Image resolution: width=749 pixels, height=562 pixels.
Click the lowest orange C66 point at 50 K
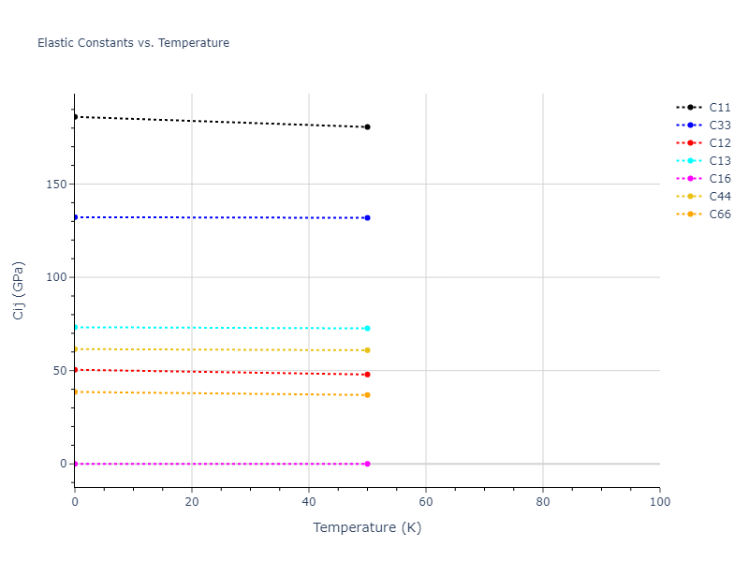[367, 395]
